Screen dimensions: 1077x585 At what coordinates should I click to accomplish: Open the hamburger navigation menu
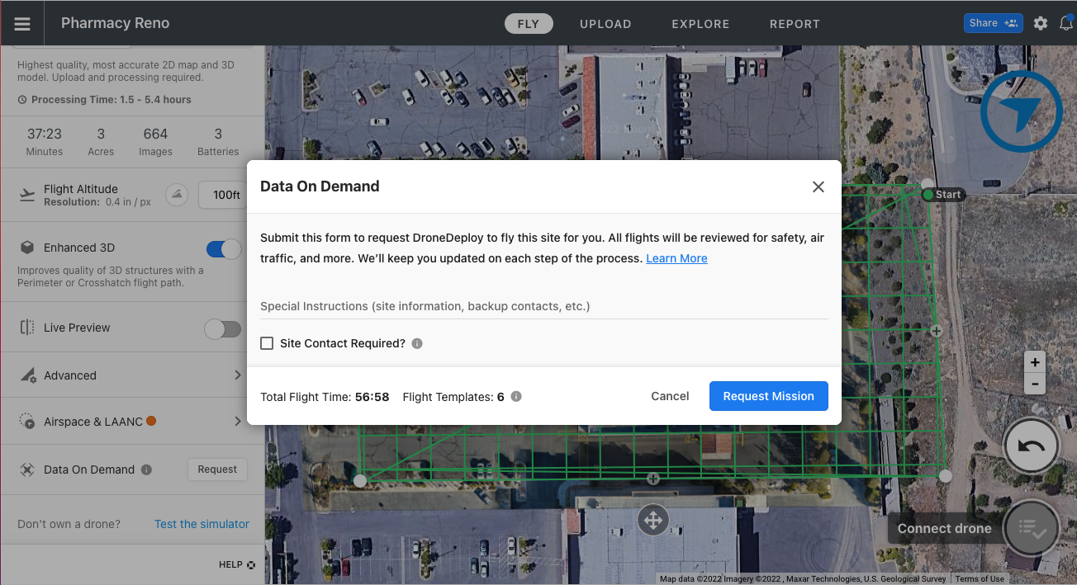point(21,22)
